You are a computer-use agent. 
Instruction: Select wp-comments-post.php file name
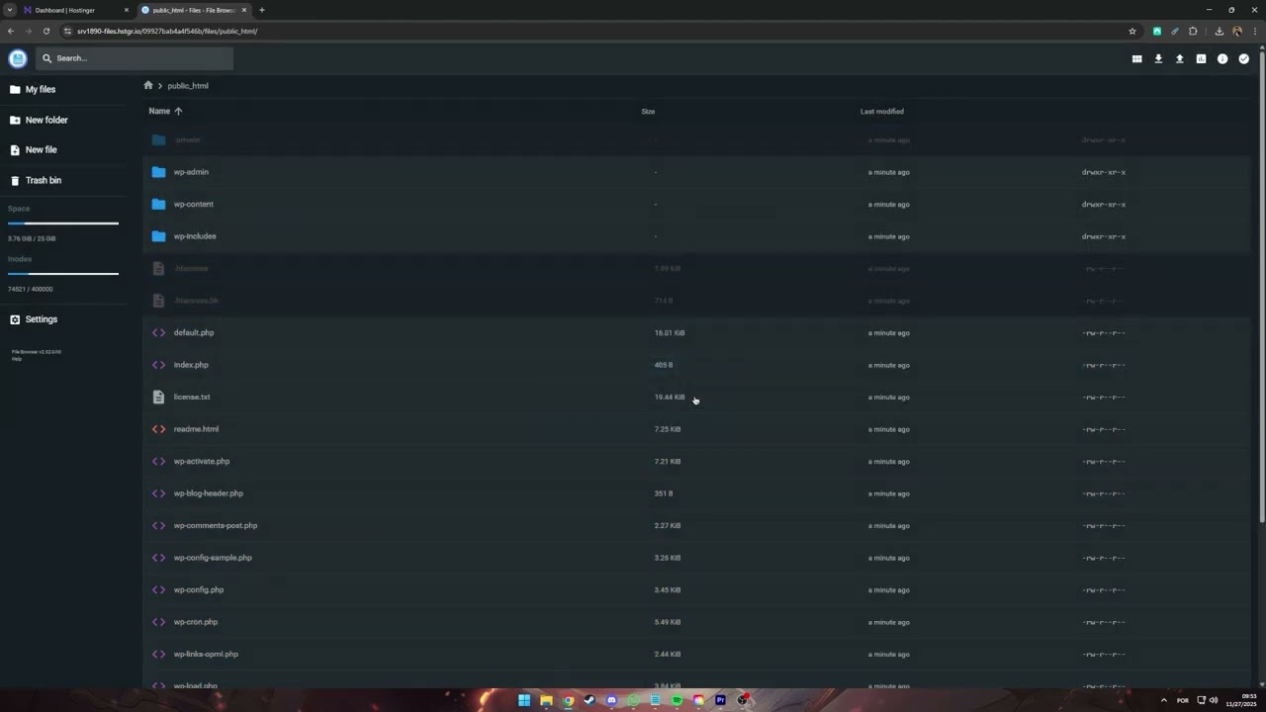coord(216,526)
